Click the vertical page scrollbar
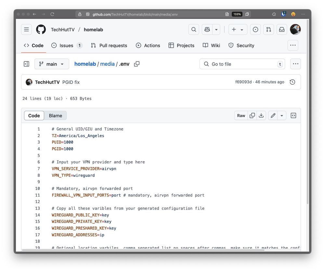The width and height of the screenshot is (325, 272). (x=307, y=112)
